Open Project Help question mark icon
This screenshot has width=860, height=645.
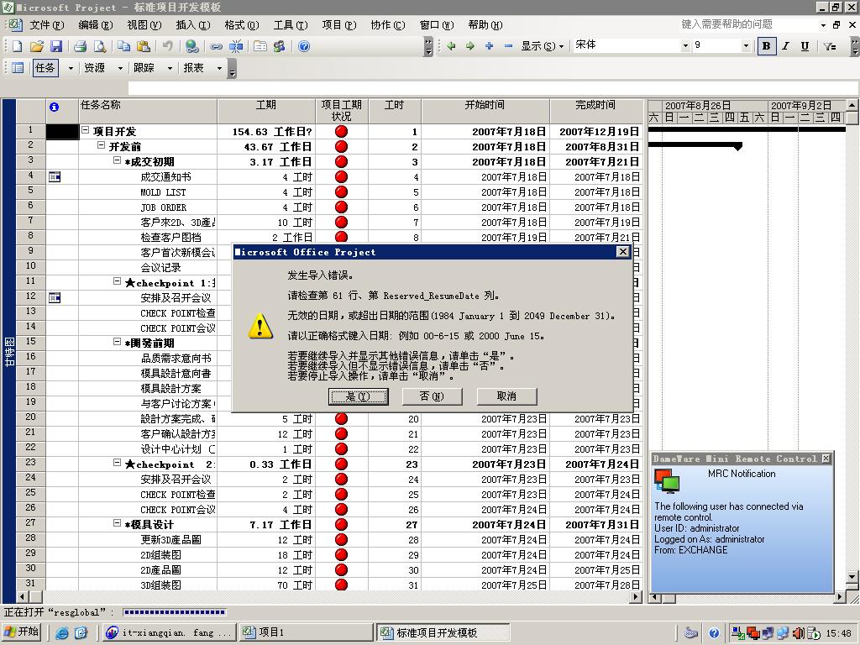tap(304, 46)
